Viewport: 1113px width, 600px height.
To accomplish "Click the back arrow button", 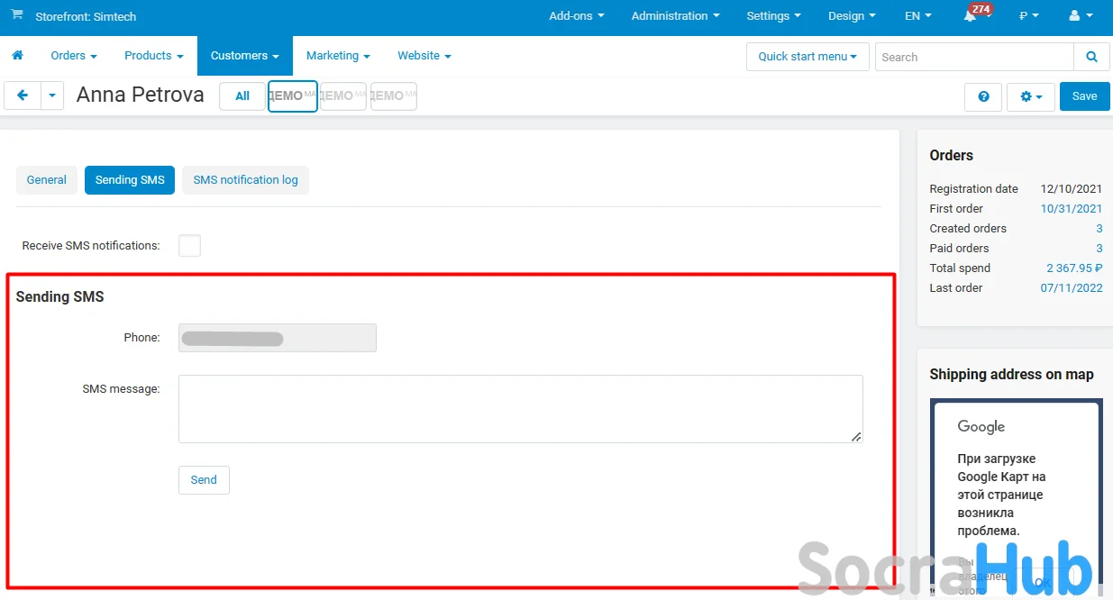I will pos(23,95).
